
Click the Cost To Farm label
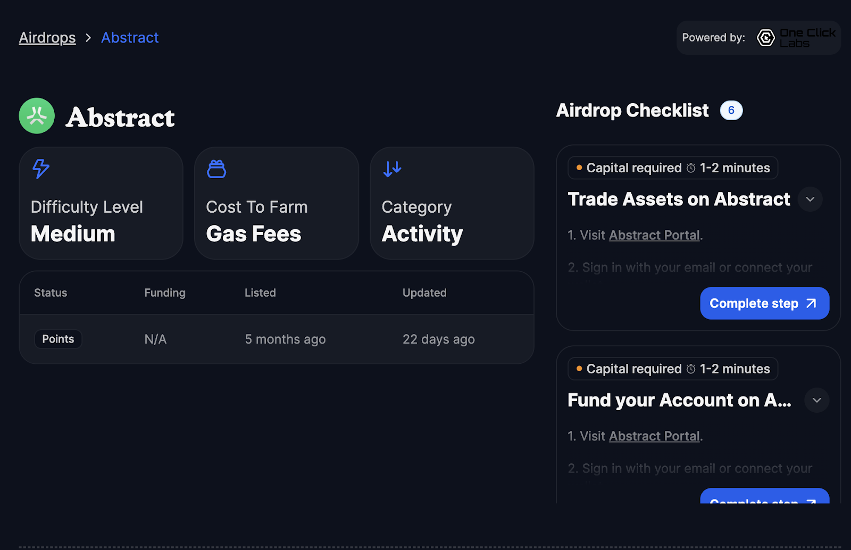coord(257,207)
